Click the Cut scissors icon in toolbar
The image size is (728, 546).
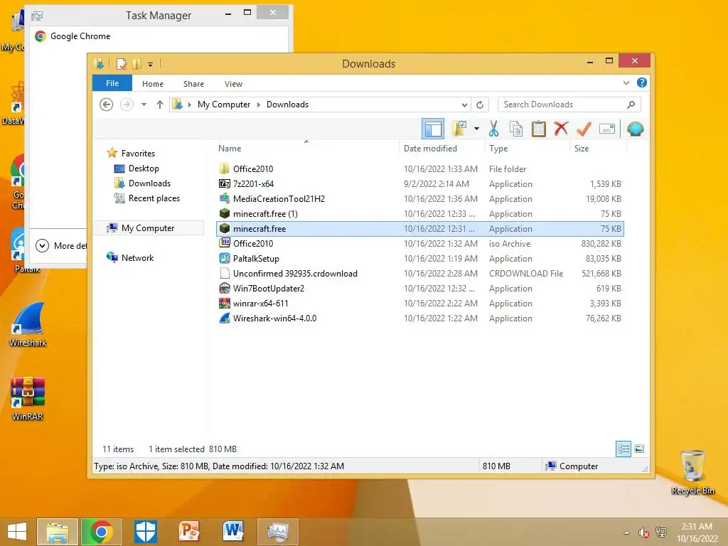(x=493, y=129)
